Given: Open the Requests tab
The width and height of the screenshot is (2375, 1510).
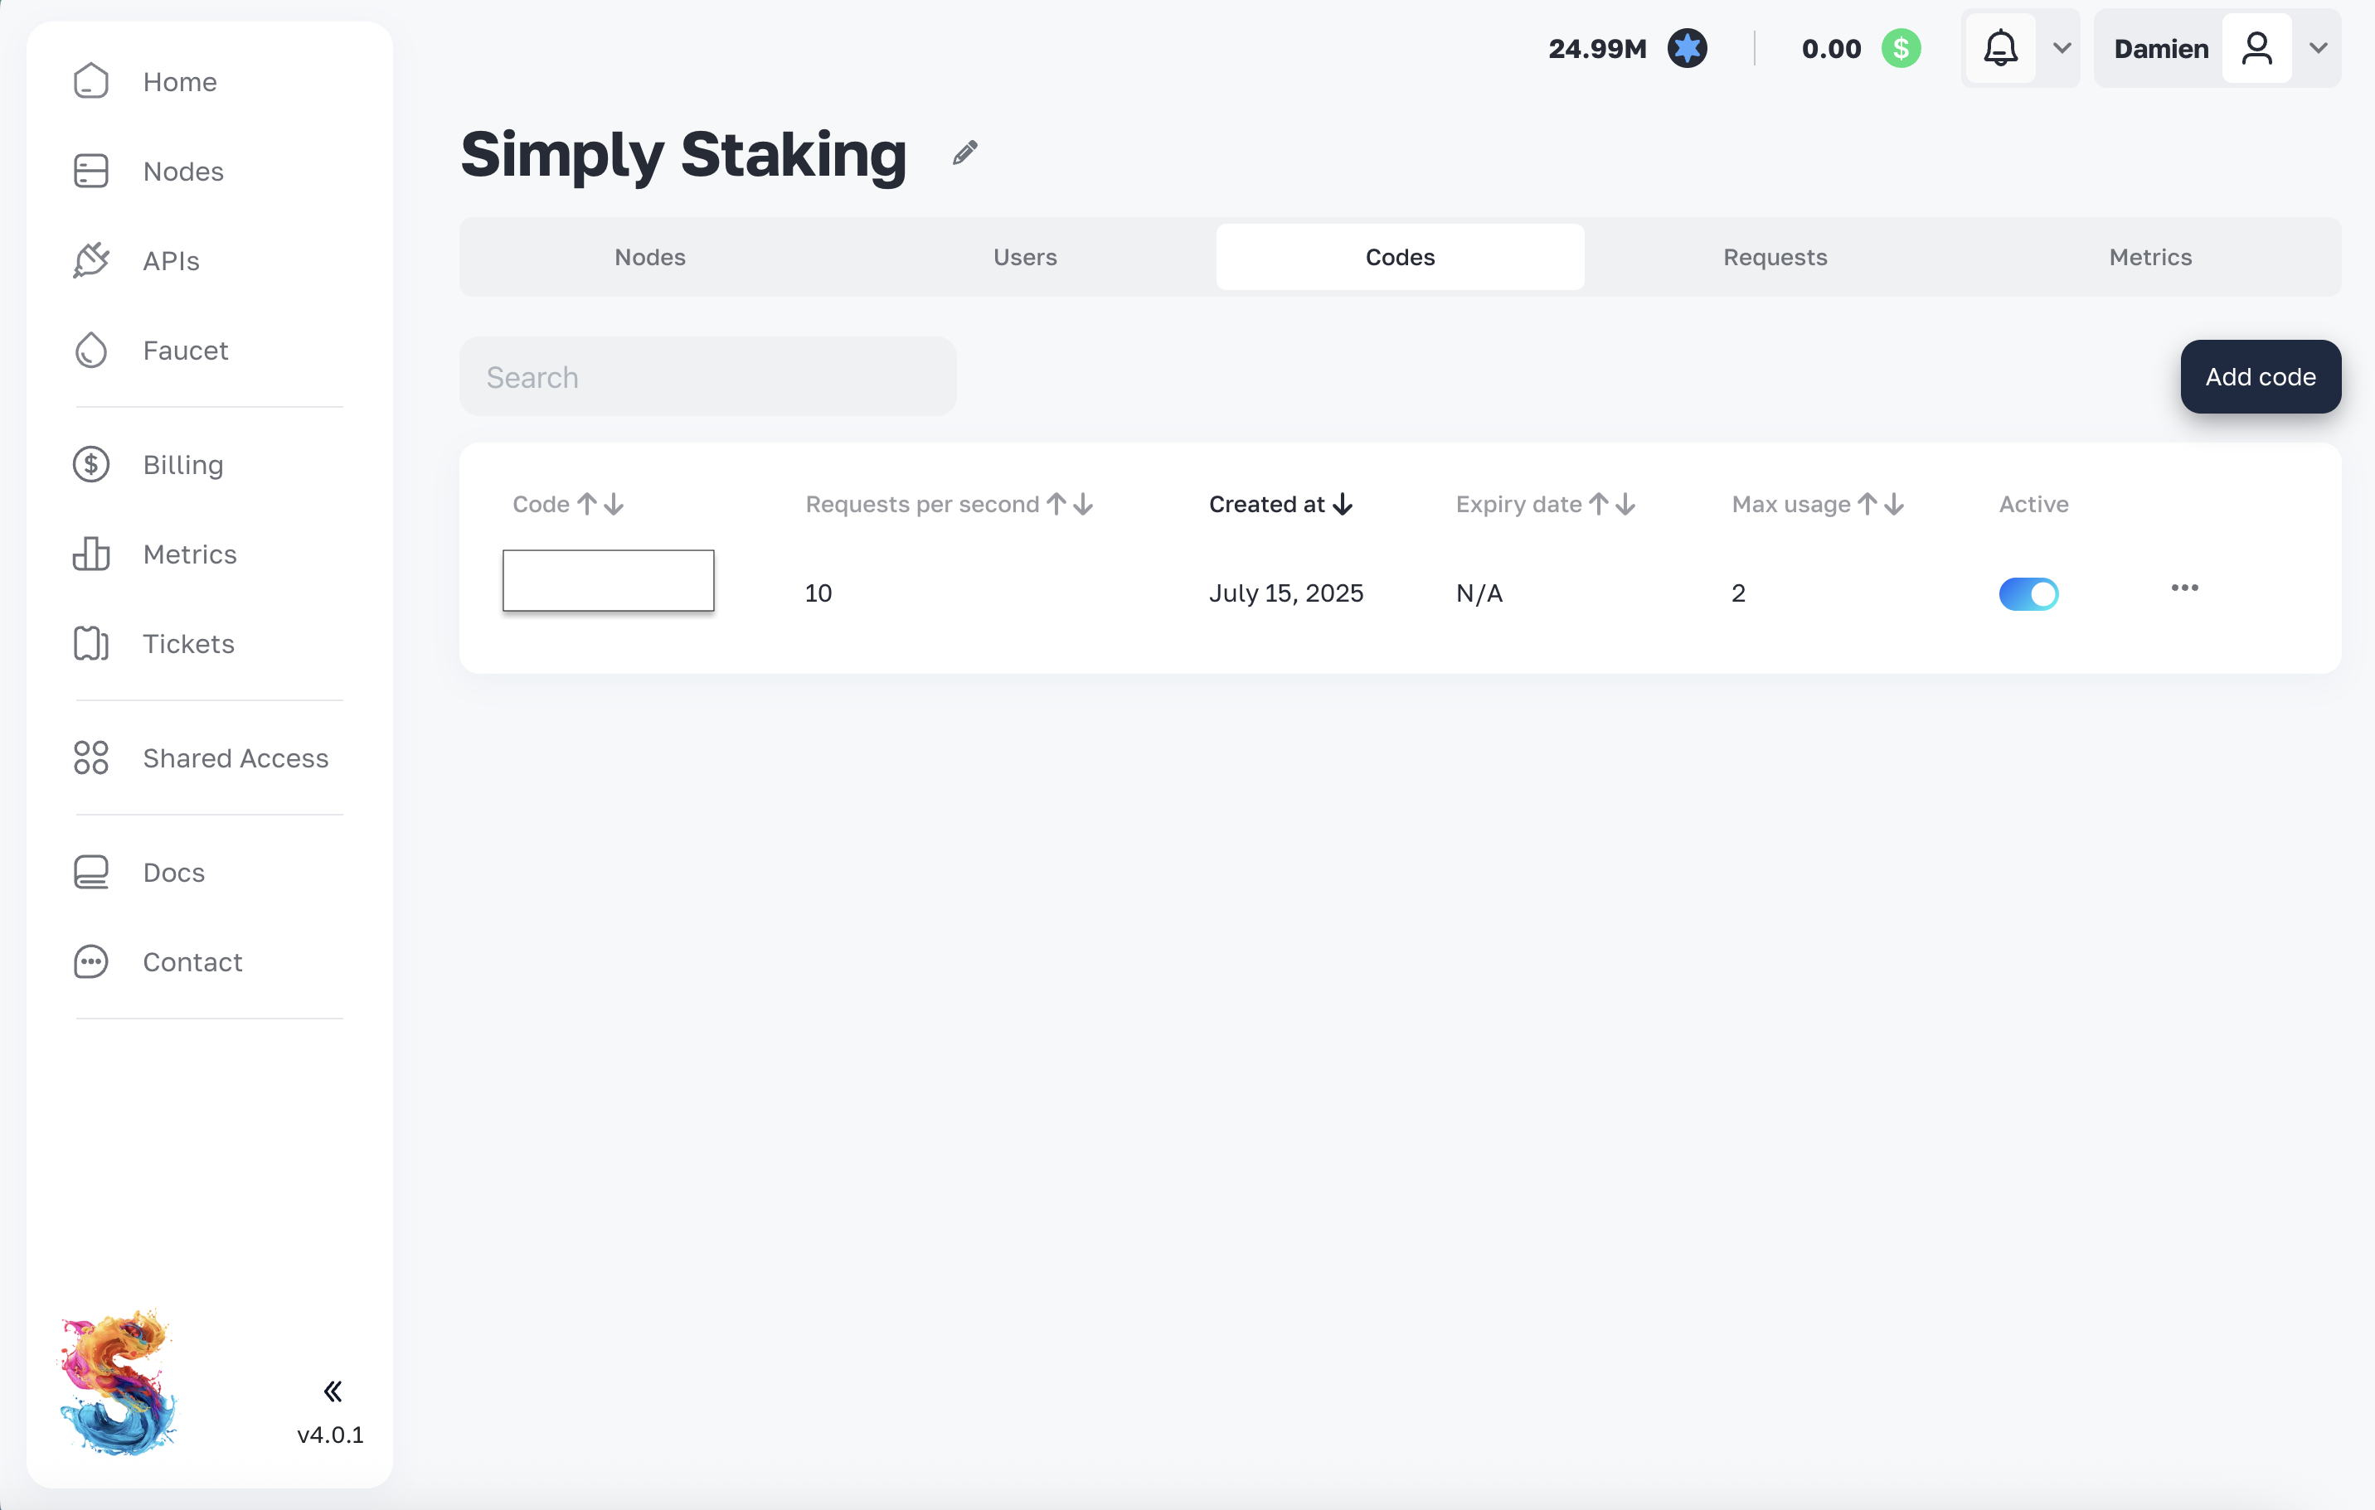Looking at the screenshot, I should 1775,257.
